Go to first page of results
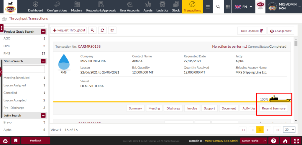302x145 pixels. (x=243, y=130)
